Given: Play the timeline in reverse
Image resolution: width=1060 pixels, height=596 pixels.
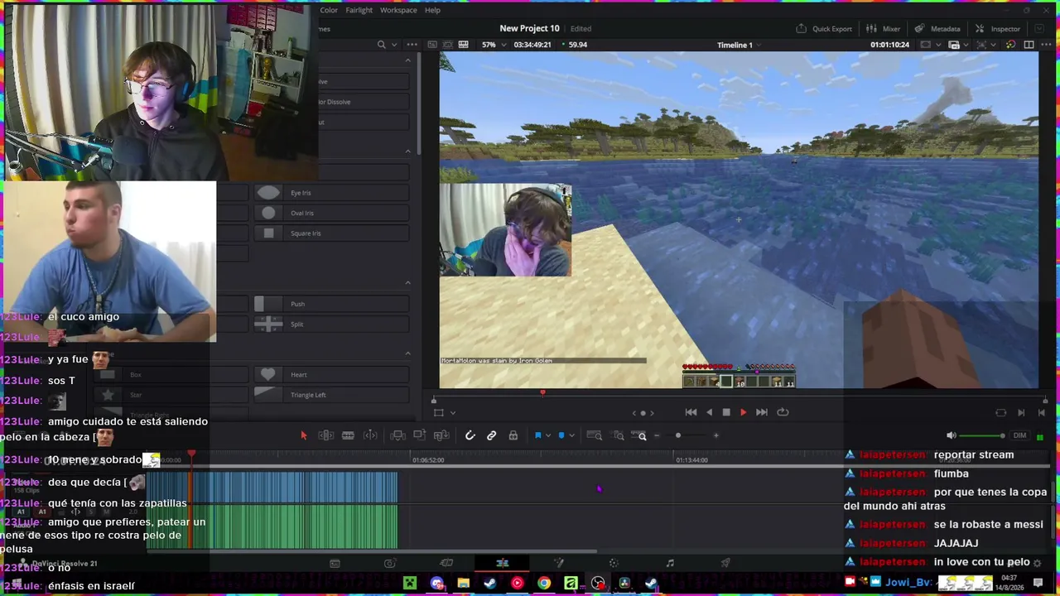Looking at the screenshot, I should pyautogui.click(x=709, y=412).
